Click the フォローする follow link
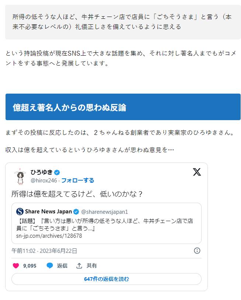 point(78,181)
